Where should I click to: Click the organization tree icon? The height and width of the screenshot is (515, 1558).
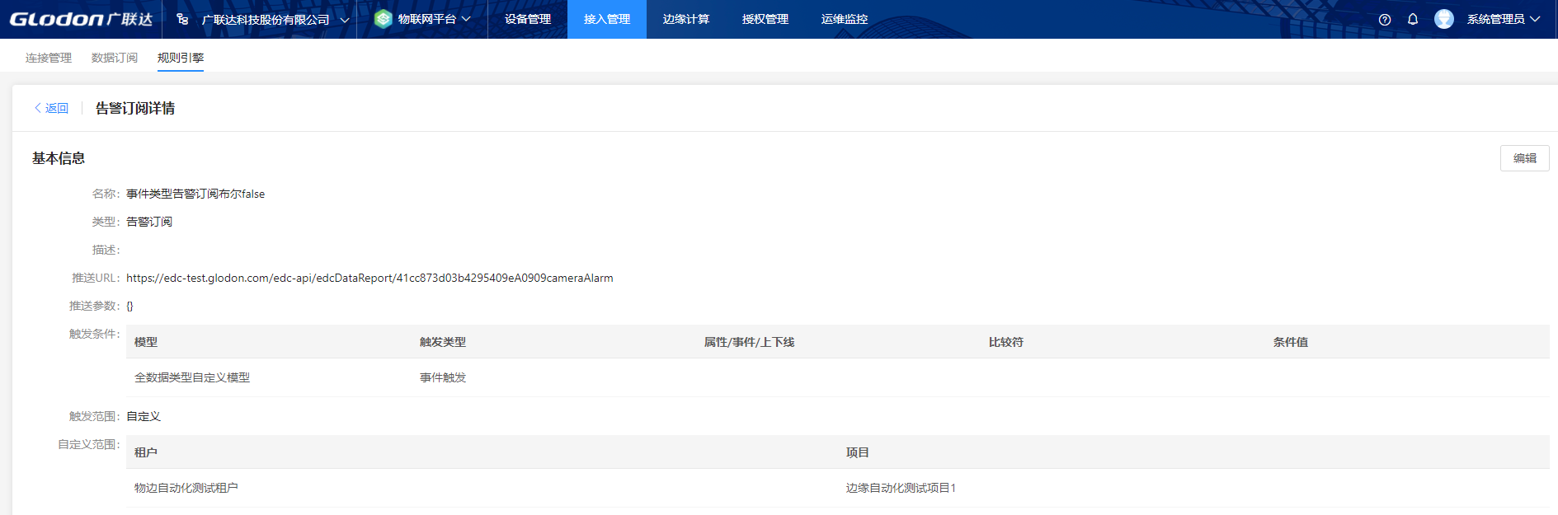coord(182,19)
